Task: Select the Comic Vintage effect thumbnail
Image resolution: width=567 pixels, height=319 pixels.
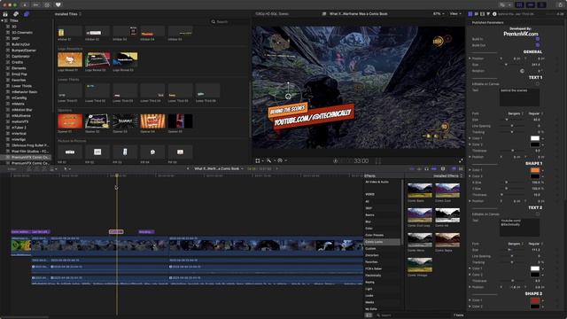Action: click(419, 265)
